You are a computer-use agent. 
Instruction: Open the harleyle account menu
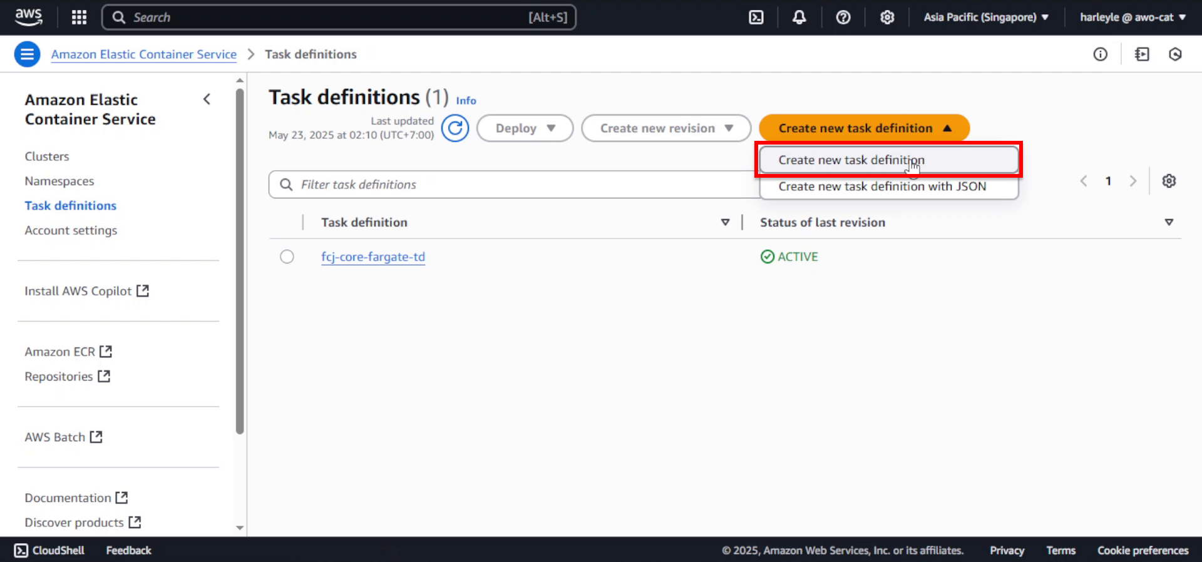click(x=1133, y=18)
